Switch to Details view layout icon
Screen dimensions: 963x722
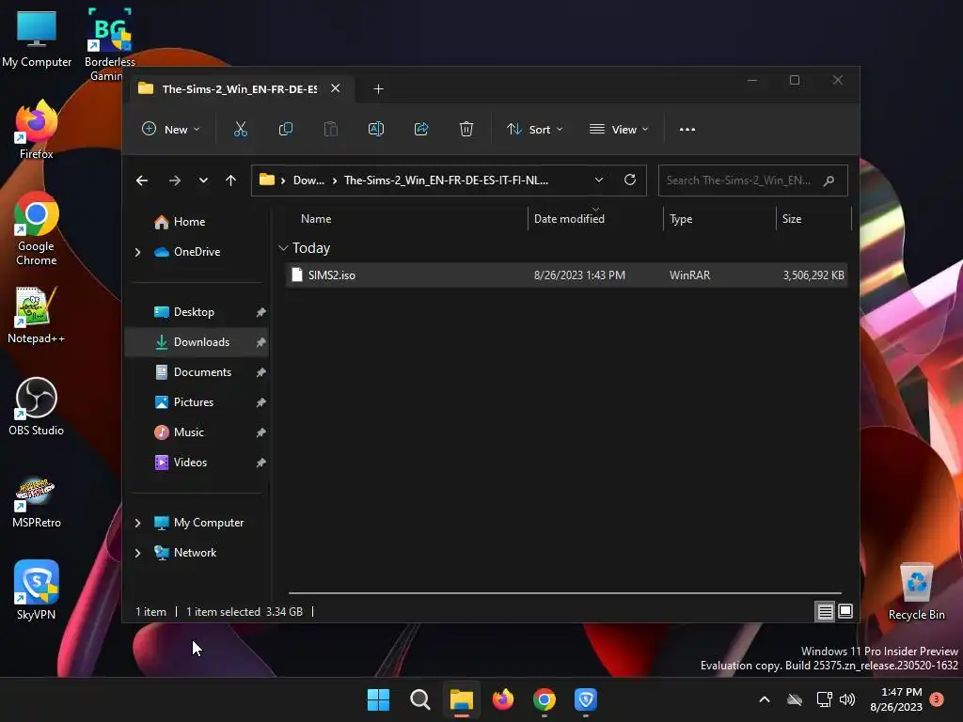pyautogui.click(x=825, y=611)
